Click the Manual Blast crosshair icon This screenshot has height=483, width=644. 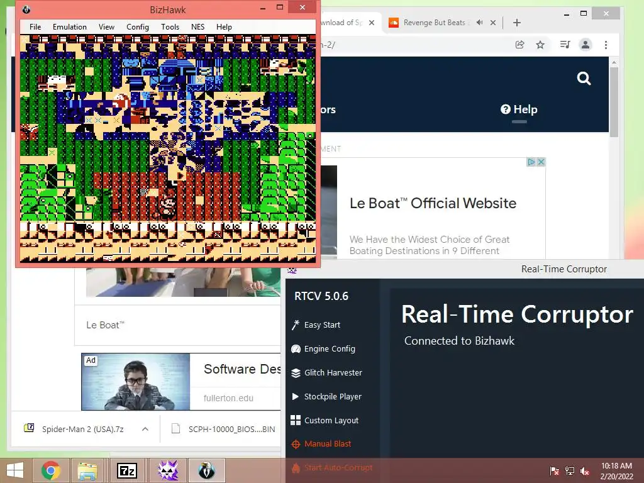296,444
